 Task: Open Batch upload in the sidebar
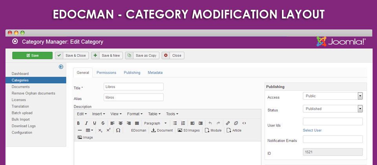22,113
